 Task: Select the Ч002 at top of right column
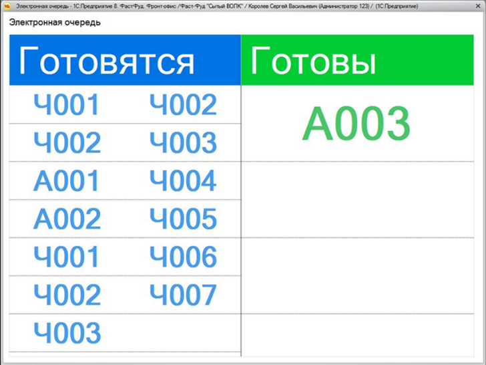click(183, 105)
